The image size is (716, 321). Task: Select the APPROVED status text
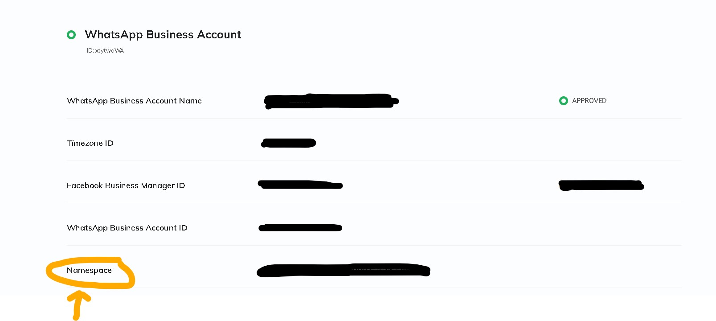click(x=589, y=101)
